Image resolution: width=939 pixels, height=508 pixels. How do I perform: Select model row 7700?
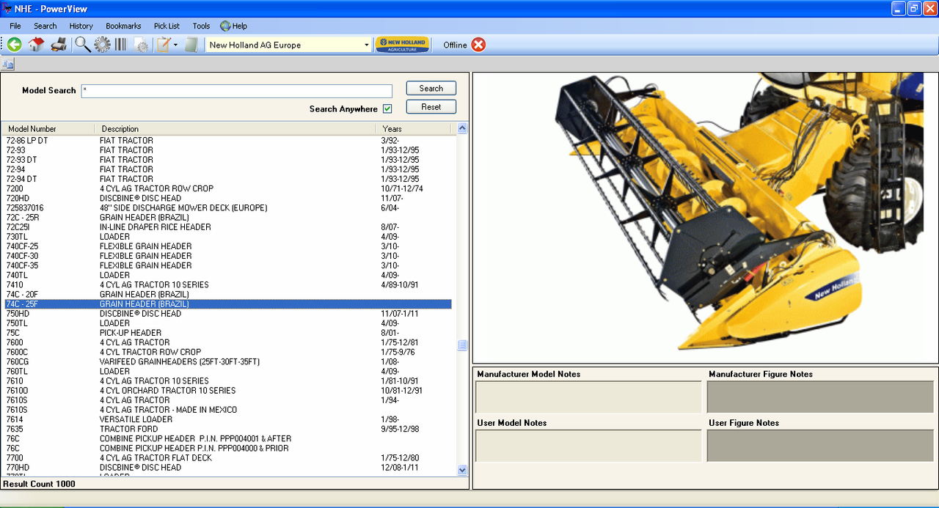(227, 458)
